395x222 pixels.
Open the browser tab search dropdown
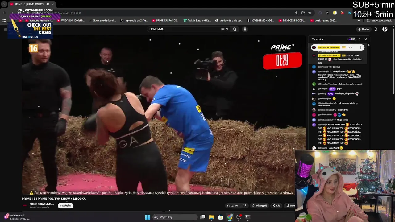4,4
